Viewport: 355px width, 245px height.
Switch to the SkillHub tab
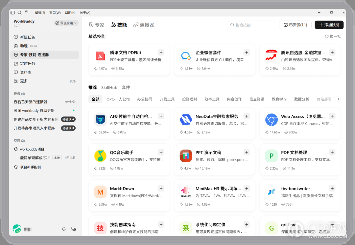[x=109, y=88]
